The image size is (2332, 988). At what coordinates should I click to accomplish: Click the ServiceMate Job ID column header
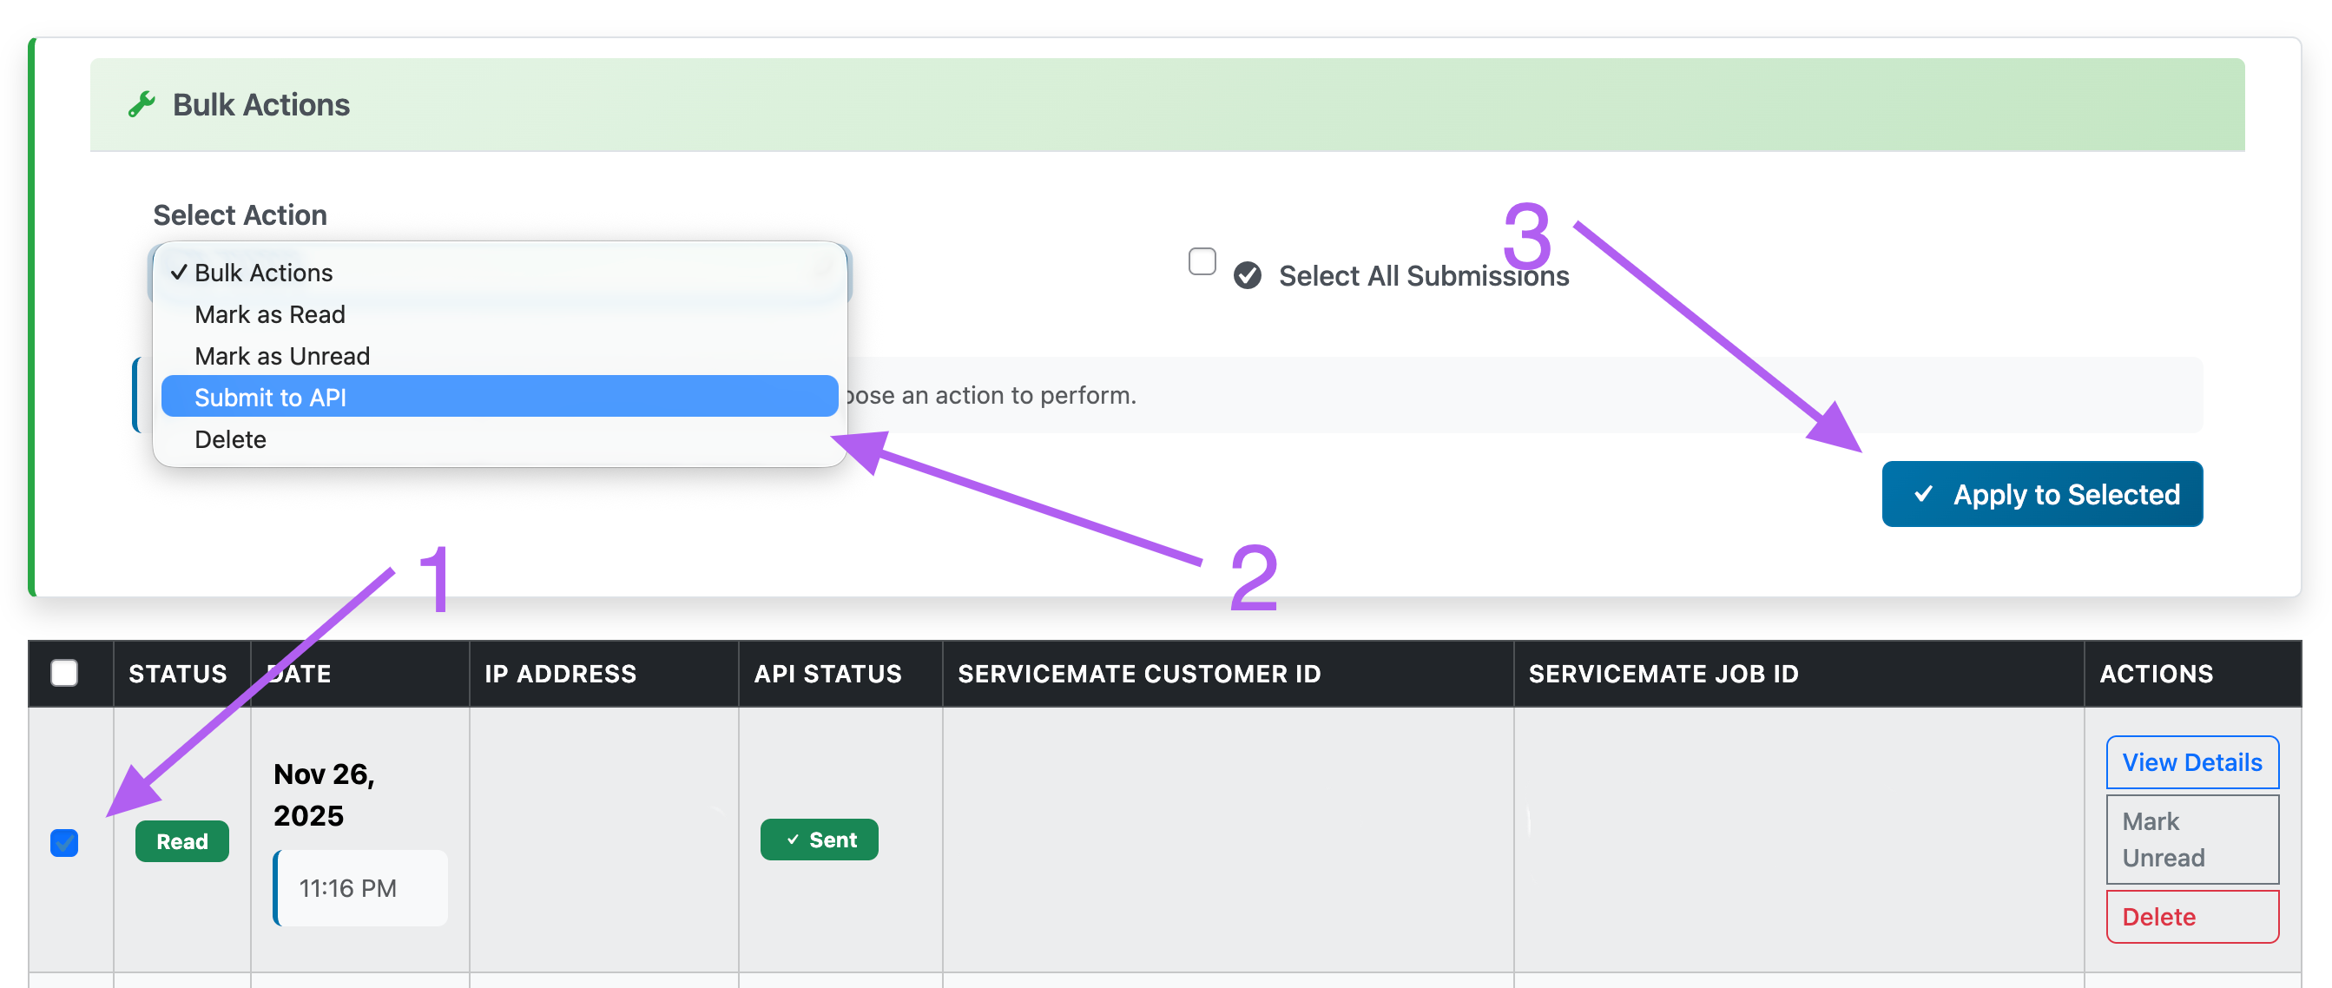(1663, 674)
